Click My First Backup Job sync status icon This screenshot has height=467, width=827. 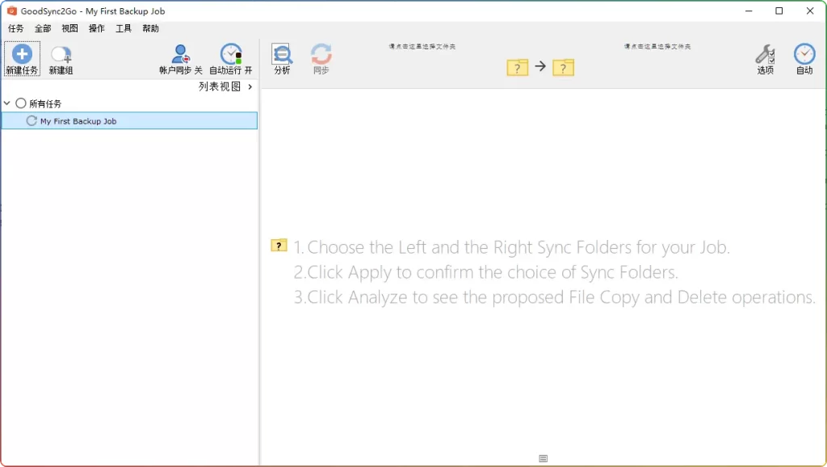point(31,121)
